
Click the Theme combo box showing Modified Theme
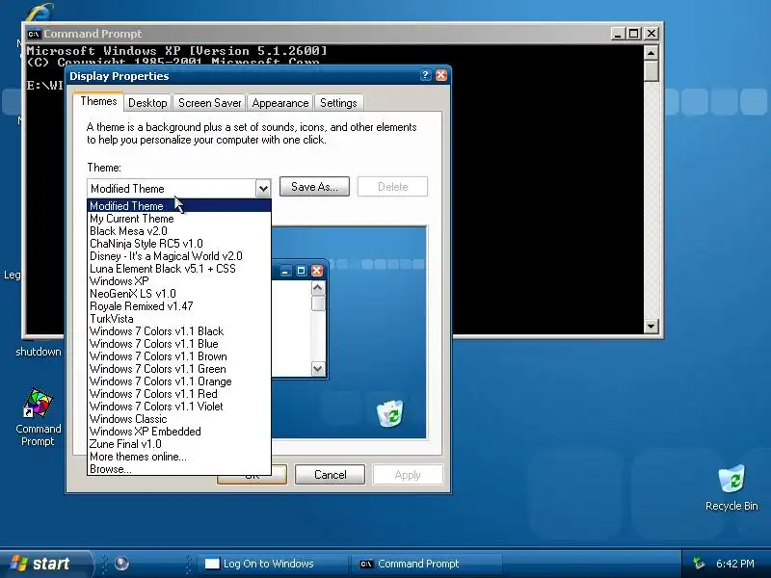[x=179, y=188]
